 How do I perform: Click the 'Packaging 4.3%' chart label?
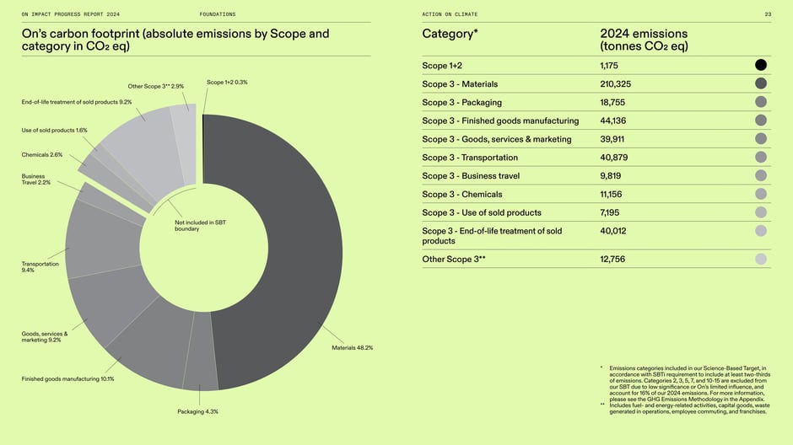coord(197,411)
